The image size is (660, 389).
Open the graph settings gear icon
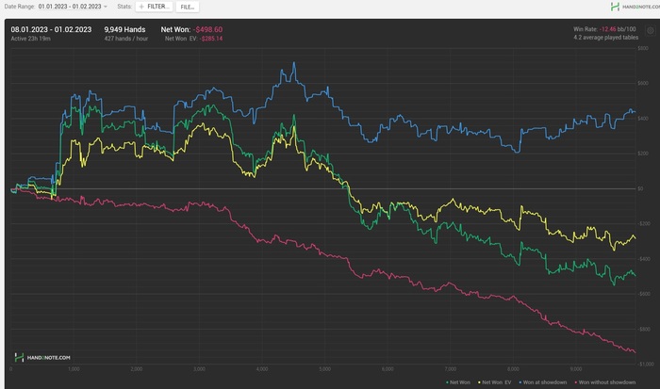click(x=650, y=30)
